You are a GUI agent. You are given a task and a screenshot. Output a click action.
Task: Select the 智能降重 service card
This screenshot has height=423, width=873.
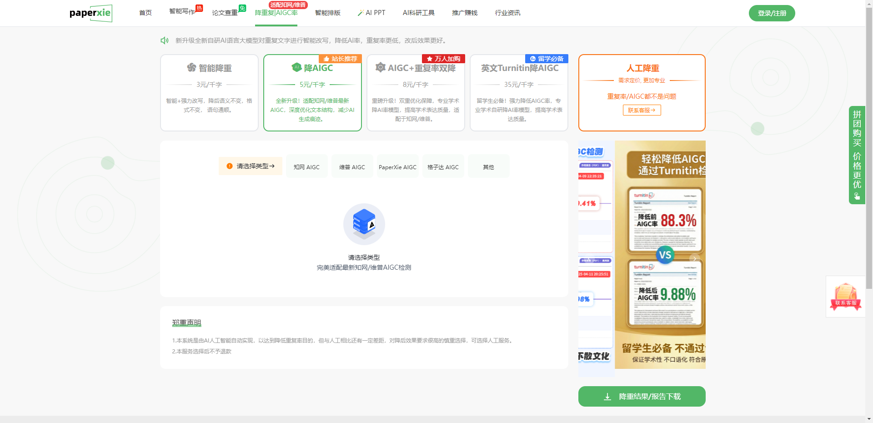pos(209,93)
